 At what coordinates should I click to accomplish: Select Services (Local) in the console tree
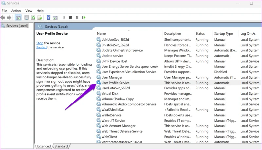[x=17, y=26]
